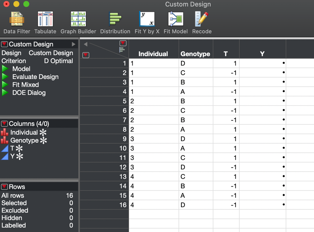This screenshot has width=314, height=232.
Task: Click the Design Custom Design property value
Action: tap(51, 53)
